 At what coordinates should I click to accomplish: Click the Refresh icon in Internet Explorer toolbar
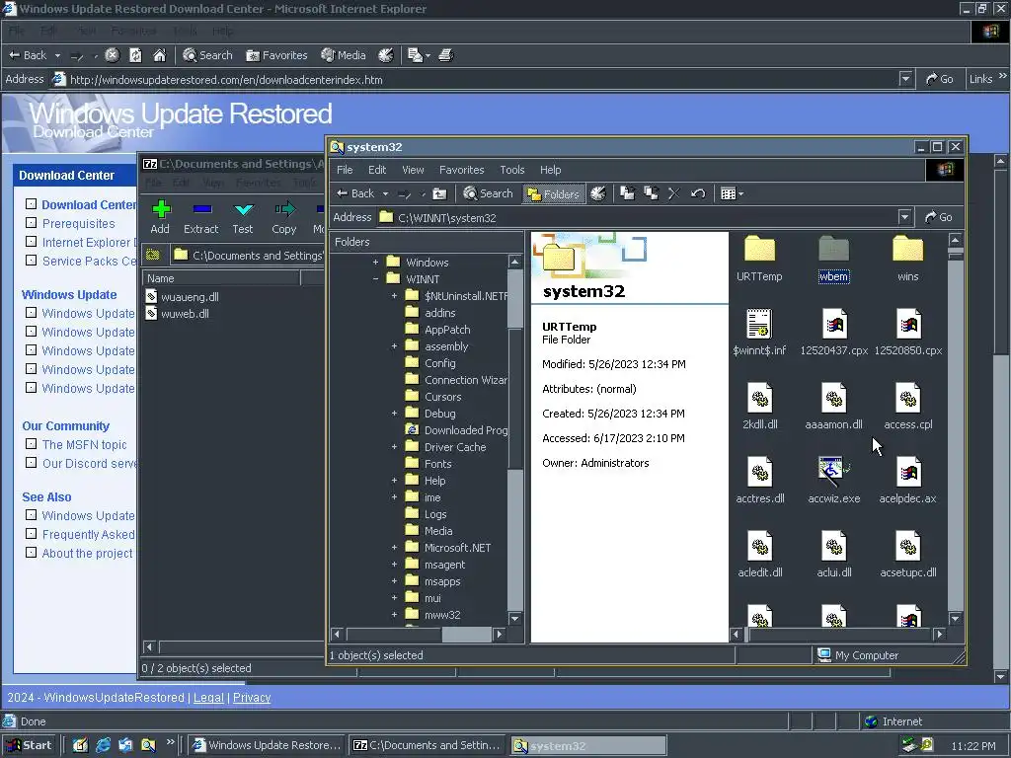(135, 55)
